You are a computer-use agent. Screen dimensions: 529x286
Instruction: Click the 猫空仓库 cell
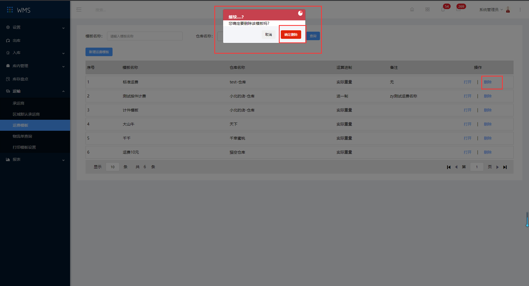(x=237, y=152)
